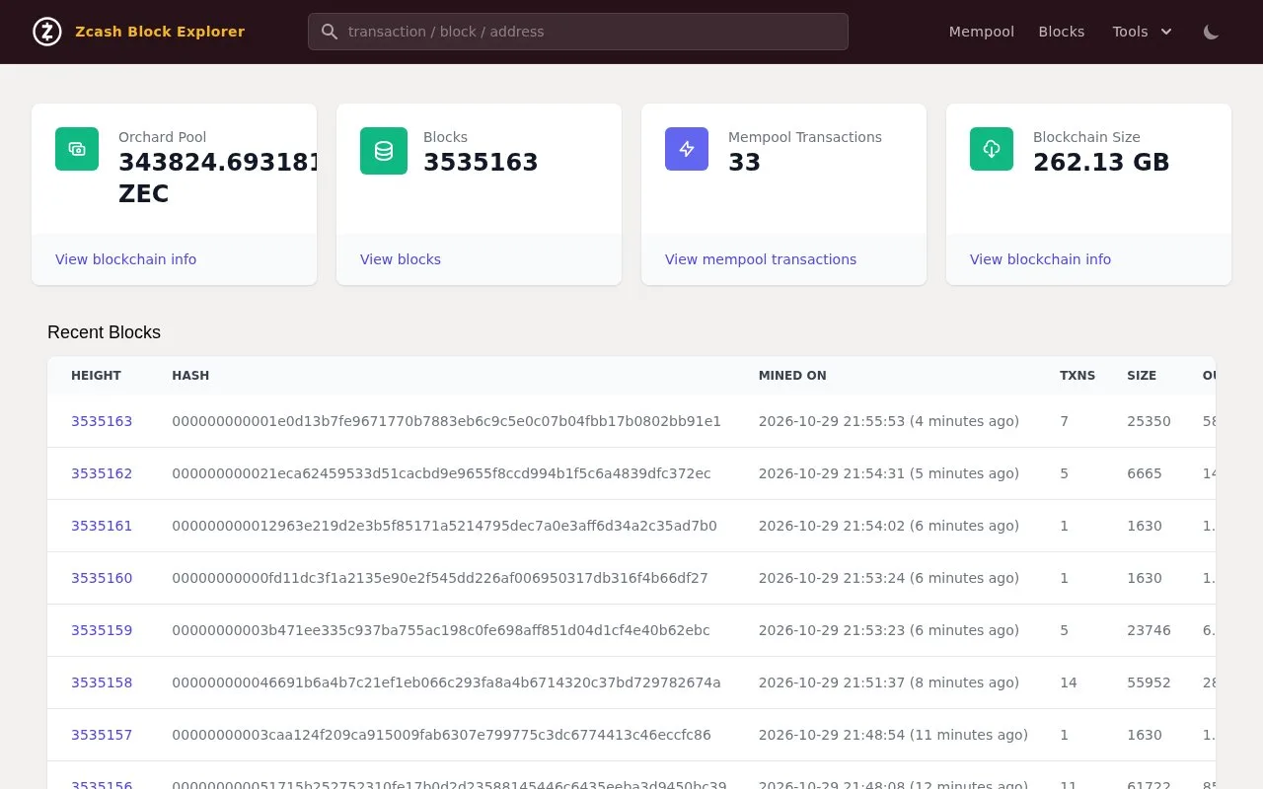1263x789 pixels.
Task: Open the Tools menu
Action: 1143,32
